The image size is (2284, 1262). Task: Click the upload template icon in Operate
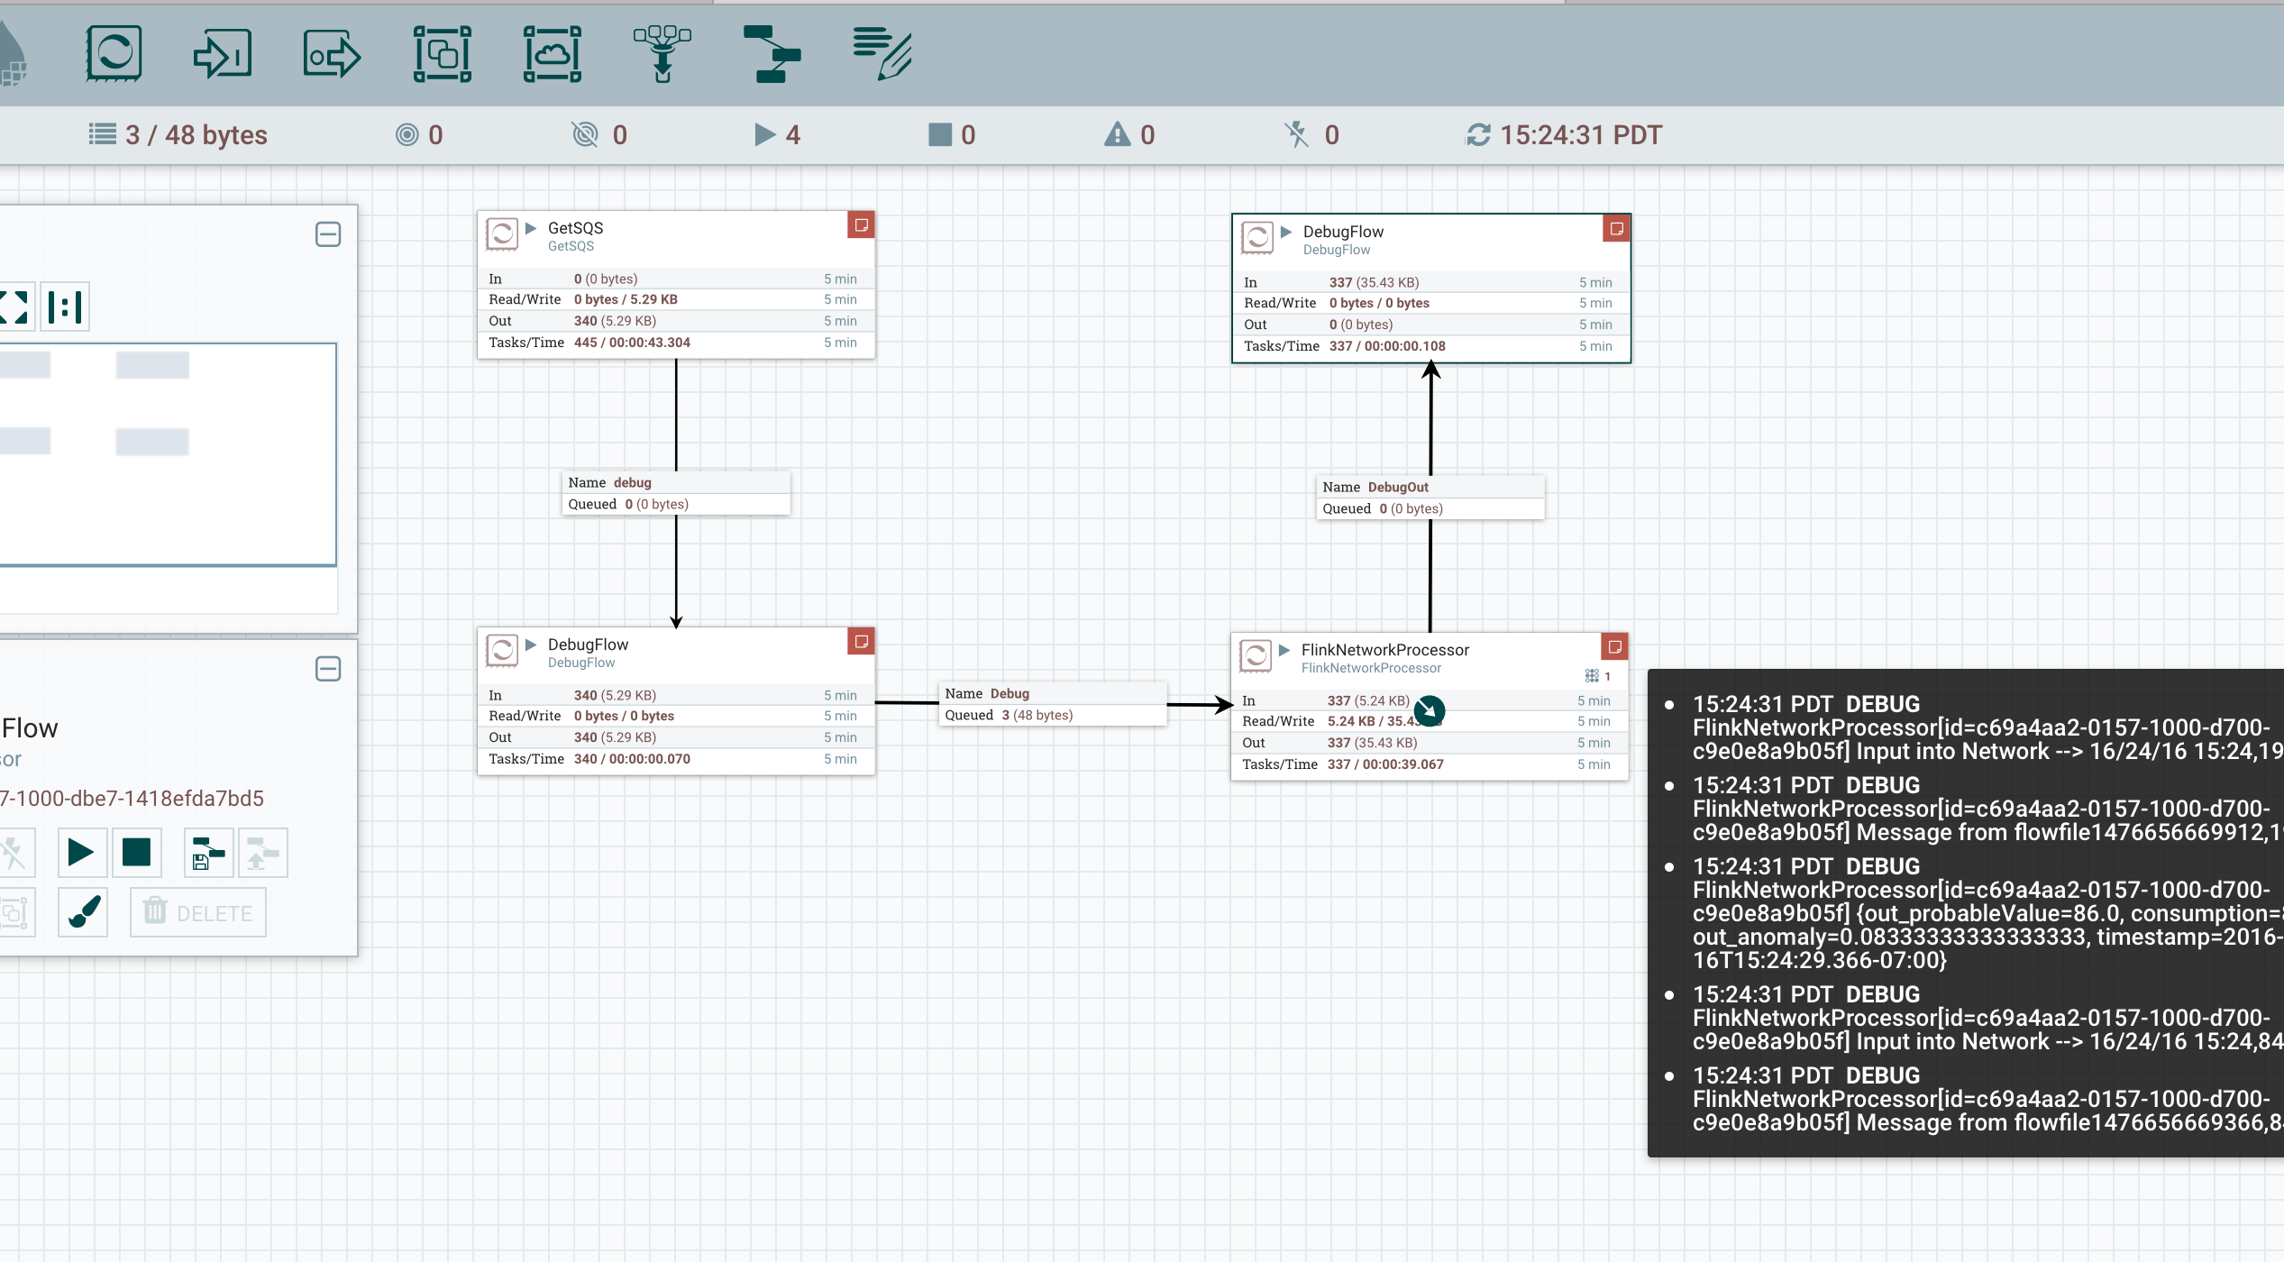point(262,852)
